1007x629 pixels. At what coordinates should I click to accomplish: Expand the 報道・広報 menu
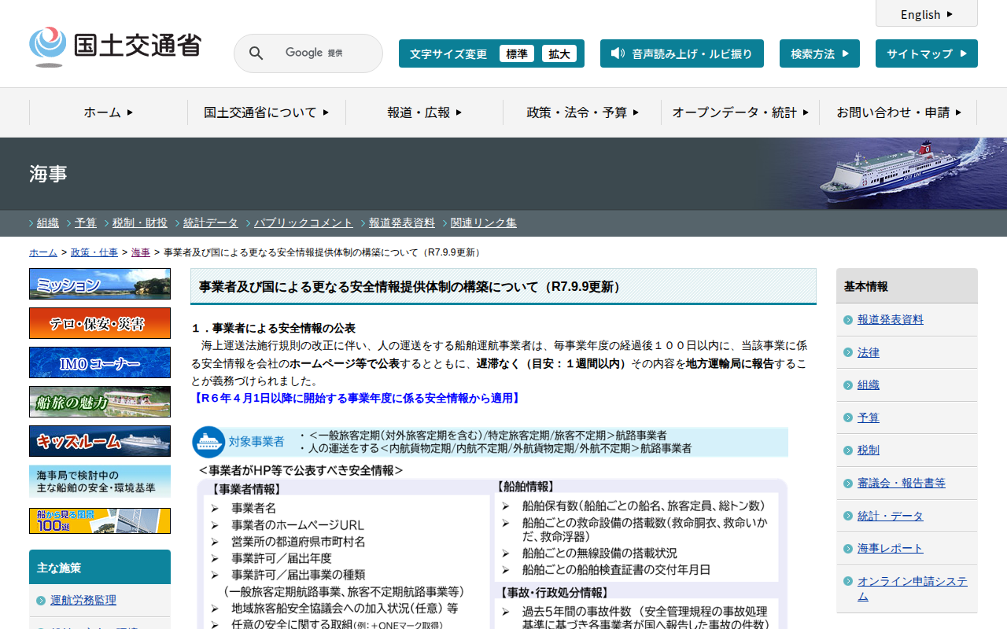pos(425,112)
